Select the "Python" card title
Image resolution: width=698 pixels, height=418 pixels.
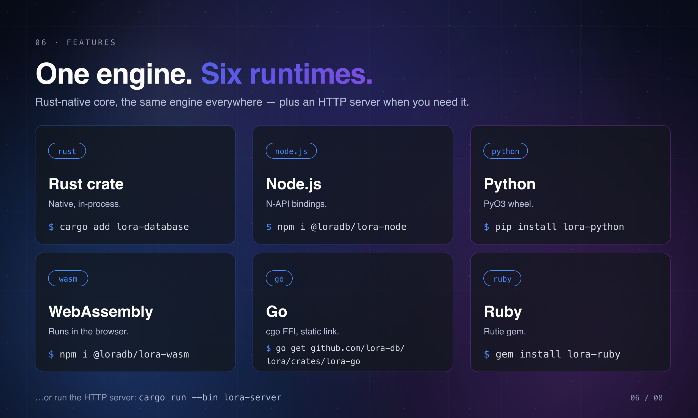[x=509, y=185]
